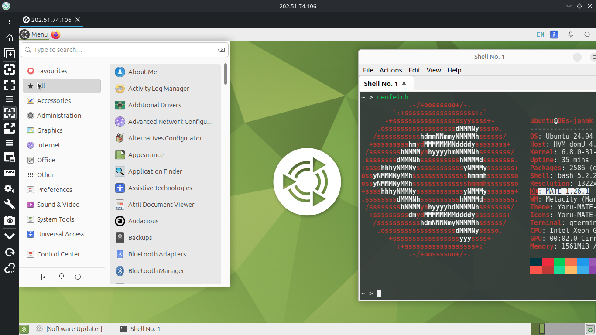Open Firefox from the top panel
The width and height of the screenshot is (596, 335).
coord(56,34)
